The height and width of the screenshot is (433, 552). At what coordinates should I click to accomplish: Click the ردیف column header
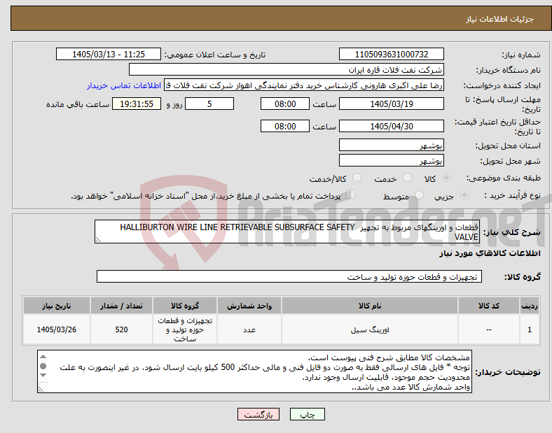530,306
